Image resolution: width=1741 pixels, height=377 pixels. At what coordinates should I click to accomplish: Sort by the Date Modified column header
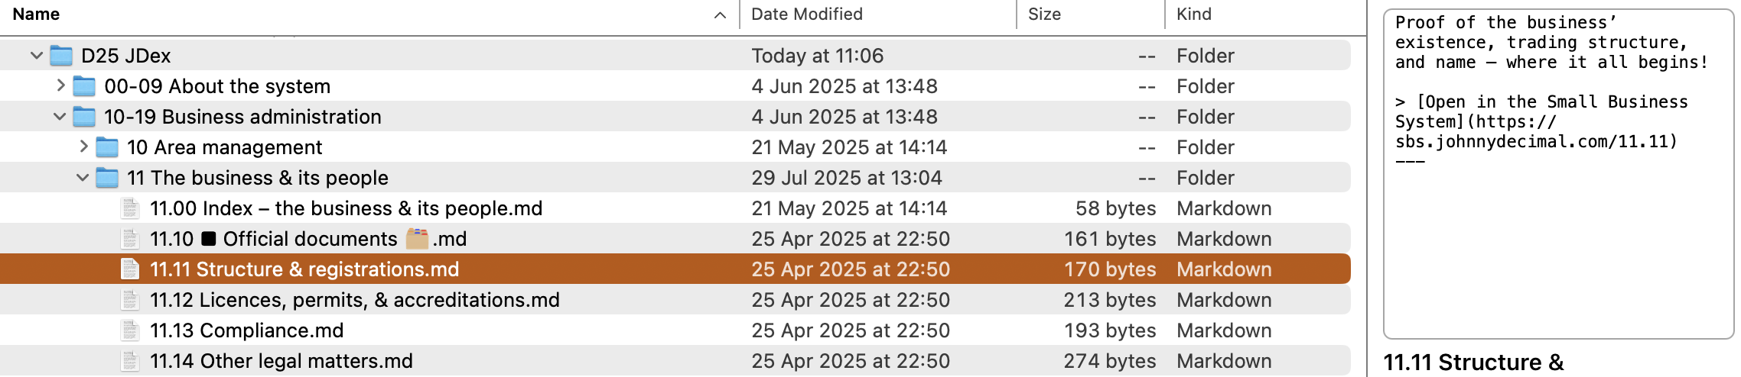pos(806,14)
